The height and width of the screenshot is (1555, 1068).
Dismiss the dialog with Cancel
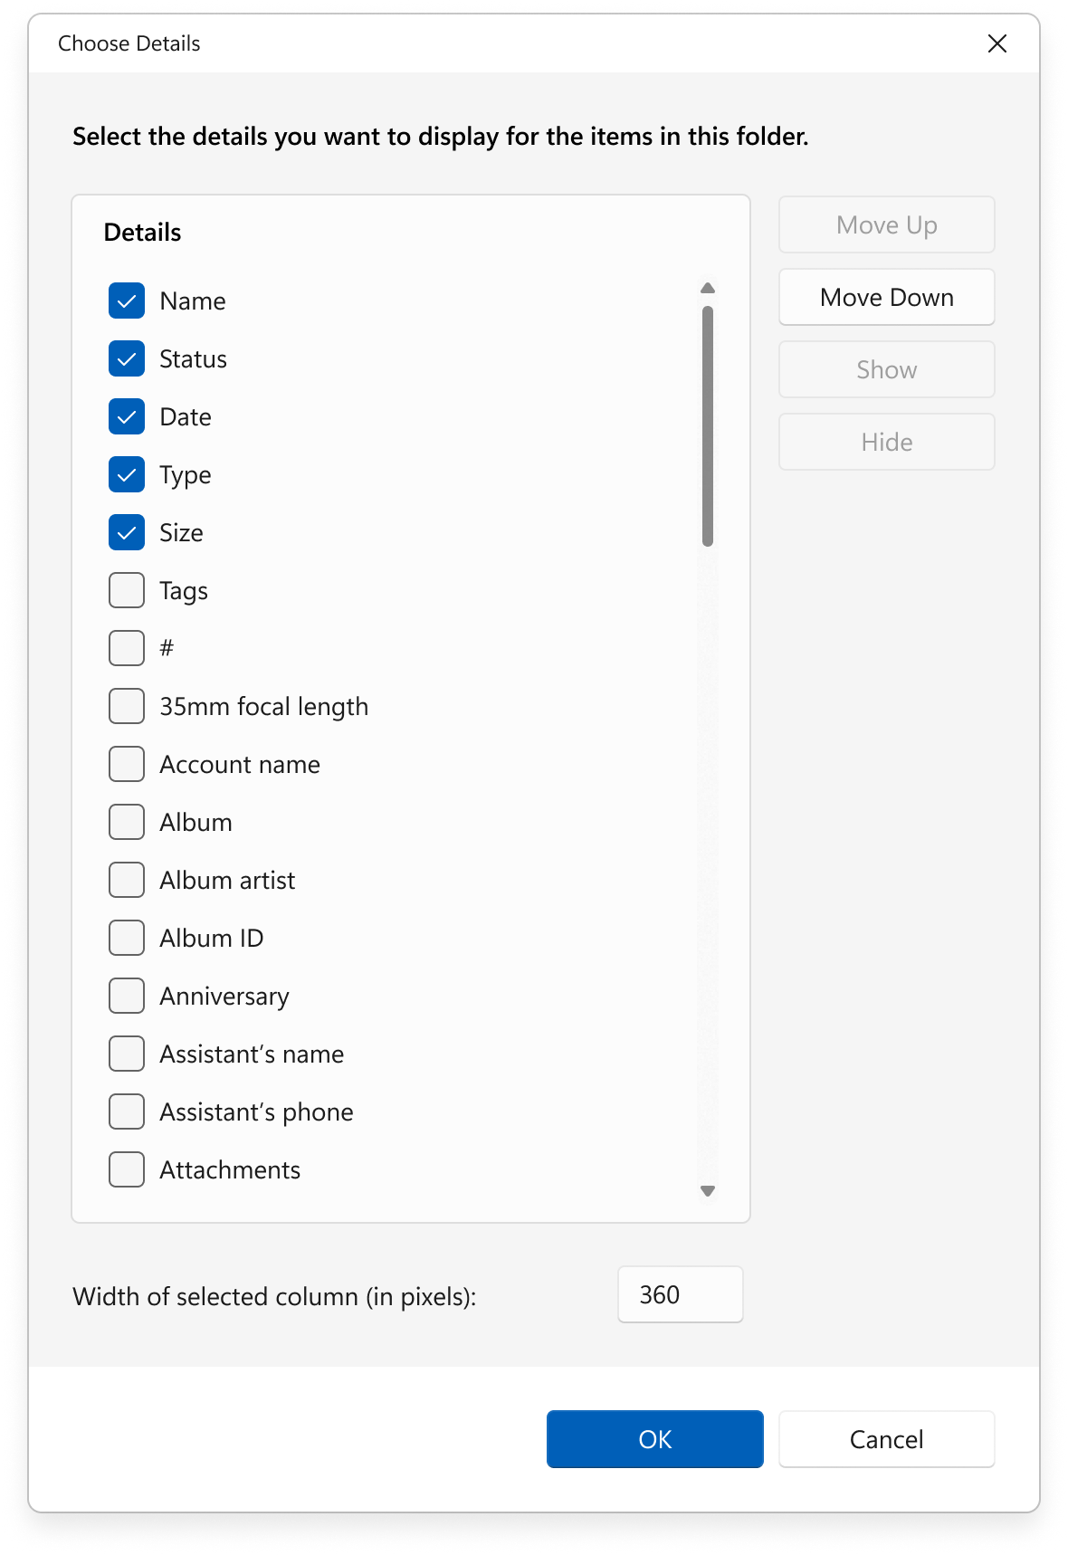coord(886,1439)
